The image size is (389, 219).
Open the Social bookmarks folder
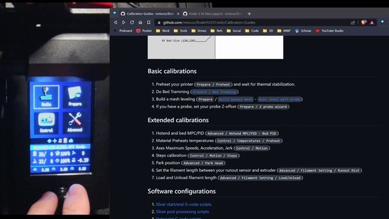point(233,31)
